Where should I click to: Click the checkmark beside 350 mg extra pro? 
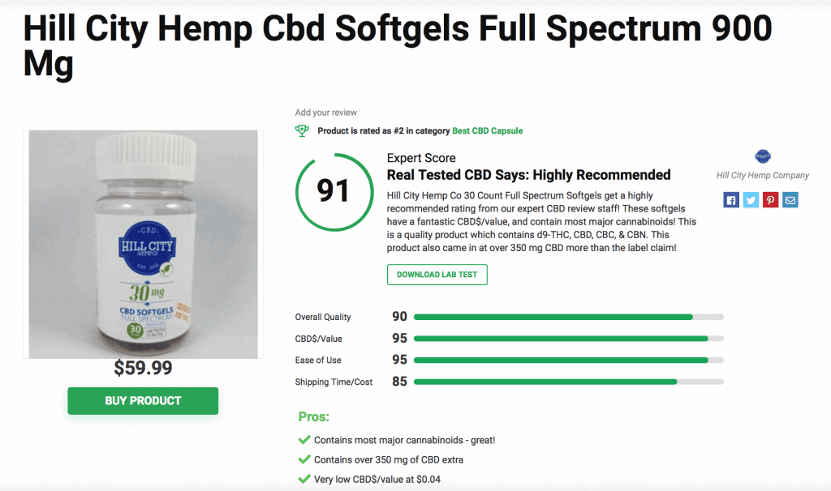tap(305, 459)
